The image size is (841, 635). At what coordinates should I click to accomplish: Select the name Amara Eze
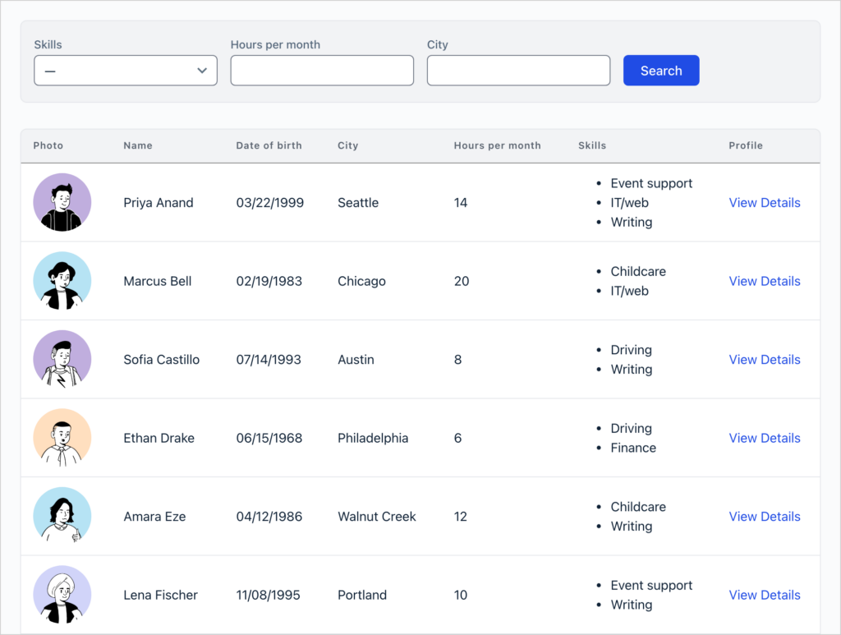(x=154, y=517)
